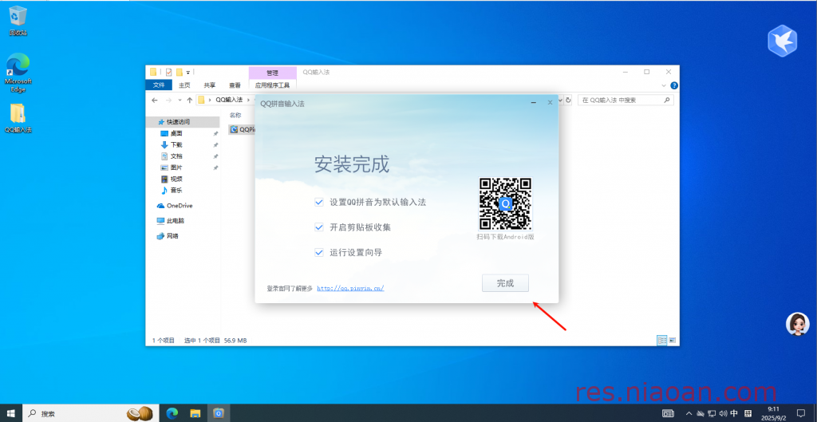Open the volume control in the tray
The height and width of the screenshot is (422, 817).
click(x=723, y=414)
